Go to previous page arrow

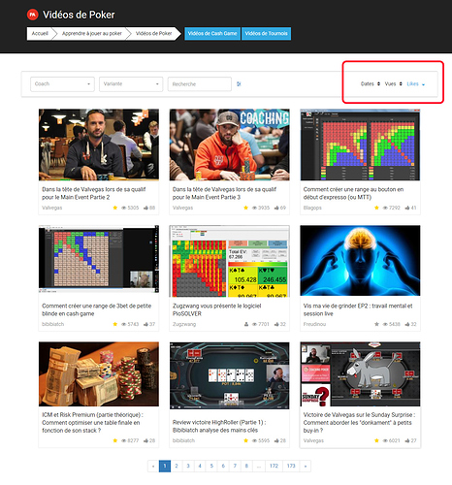pyautogui.click(x=153, y=466)
